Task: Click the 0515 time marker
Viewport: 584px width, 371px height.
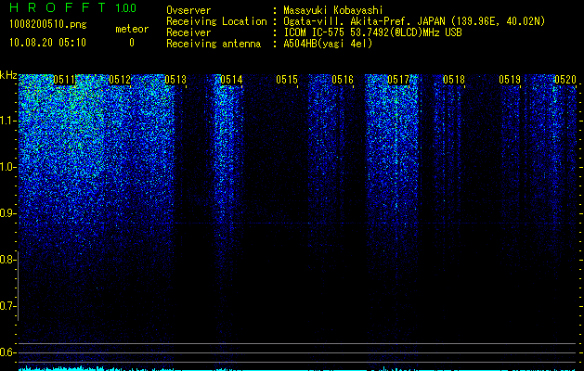Action: [x=287, y=80]
